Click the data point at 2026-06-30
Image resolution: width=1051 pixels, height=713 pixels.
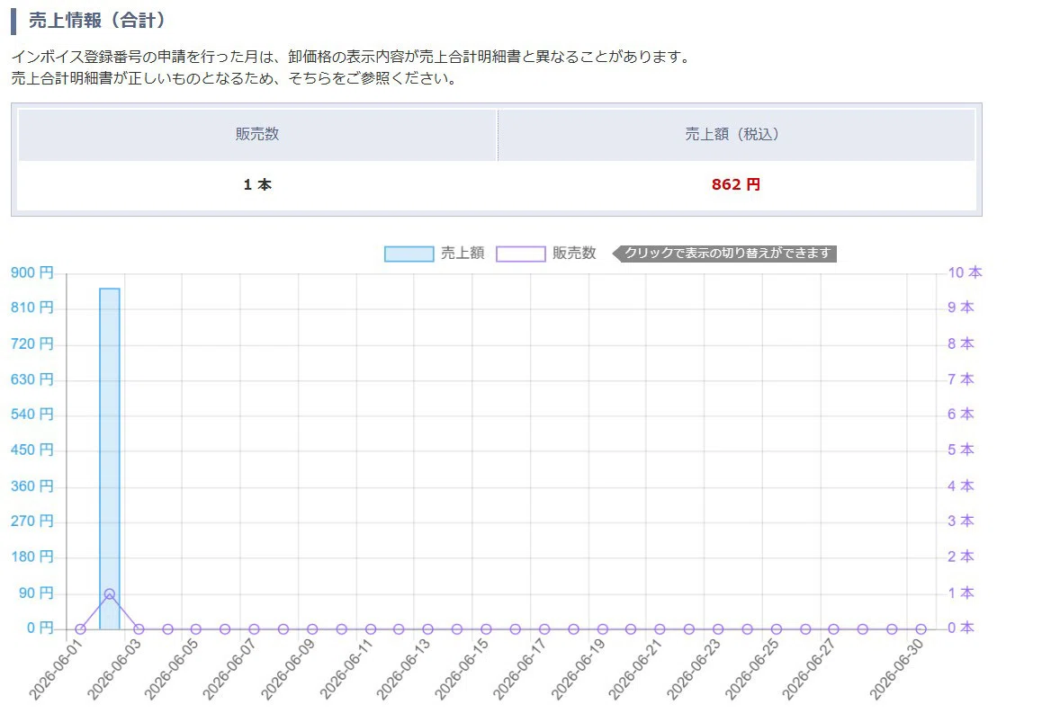(921, 629)
